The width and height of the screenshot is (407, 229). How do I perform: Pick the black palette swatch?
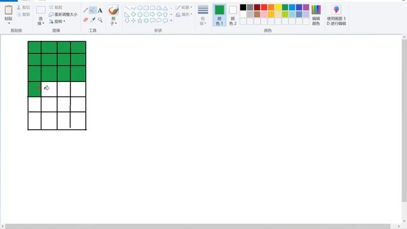243,7
